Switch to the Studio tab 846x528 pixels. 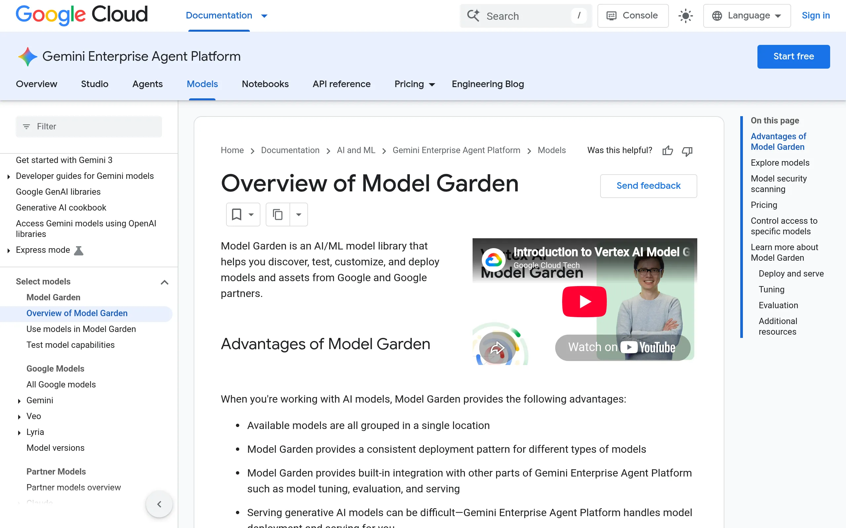coord(95,84)
